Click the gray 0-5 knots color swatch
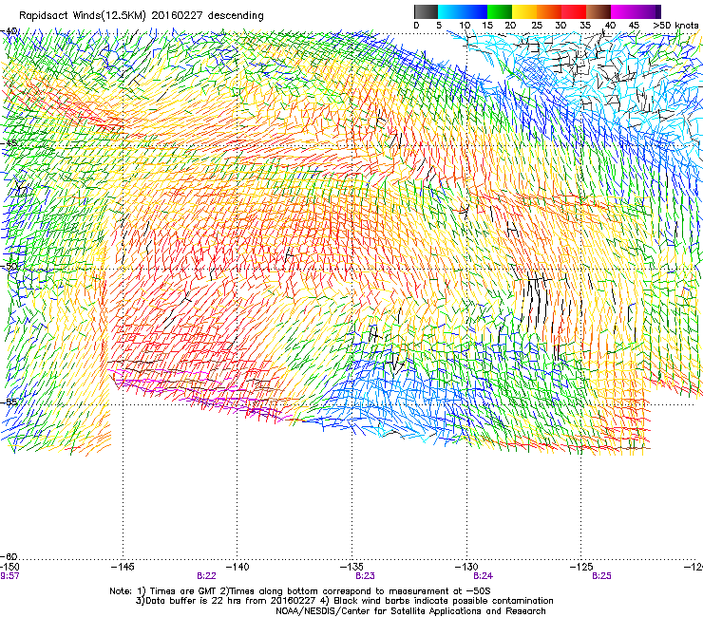Screen dimensions: 703x617 click(x=426, y=11)
